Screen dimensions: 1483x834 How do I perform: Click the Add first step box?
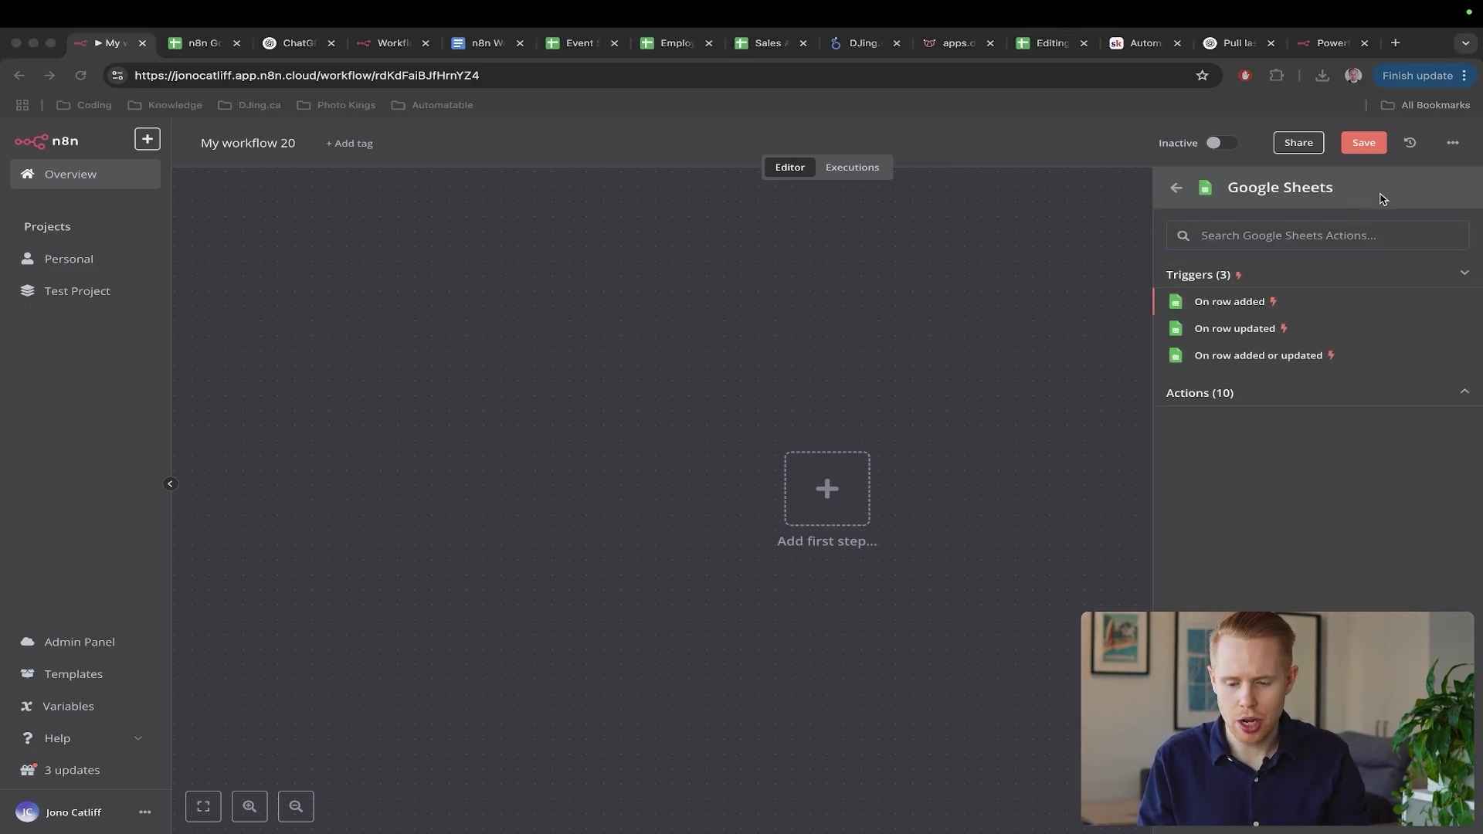826,489
